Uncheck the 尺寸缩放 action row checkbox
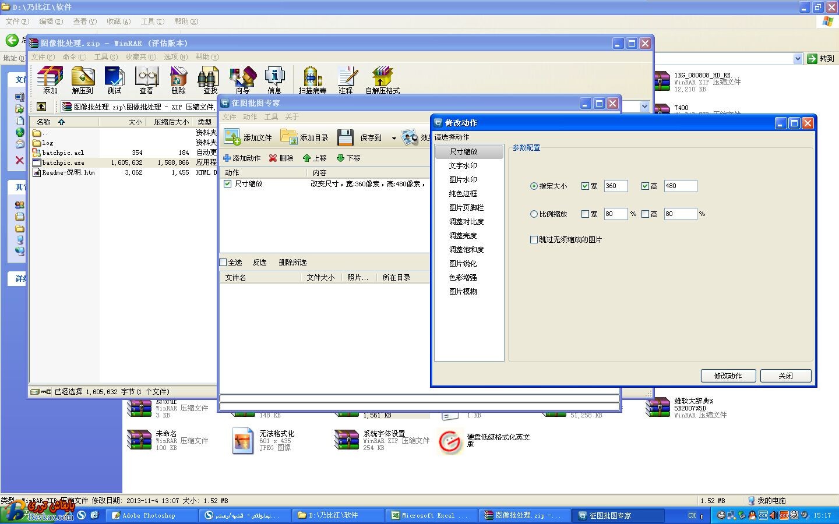Image resolution: width=839 pixels, height=524 pixels. pos(228,183)
